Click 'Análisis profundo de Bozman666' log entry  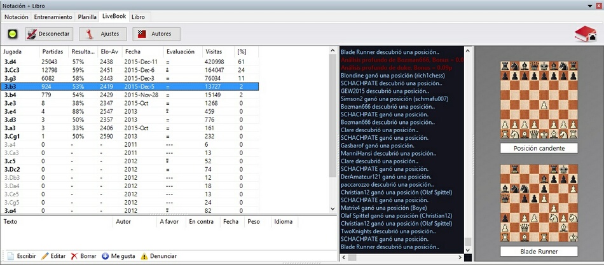point(401,60)
